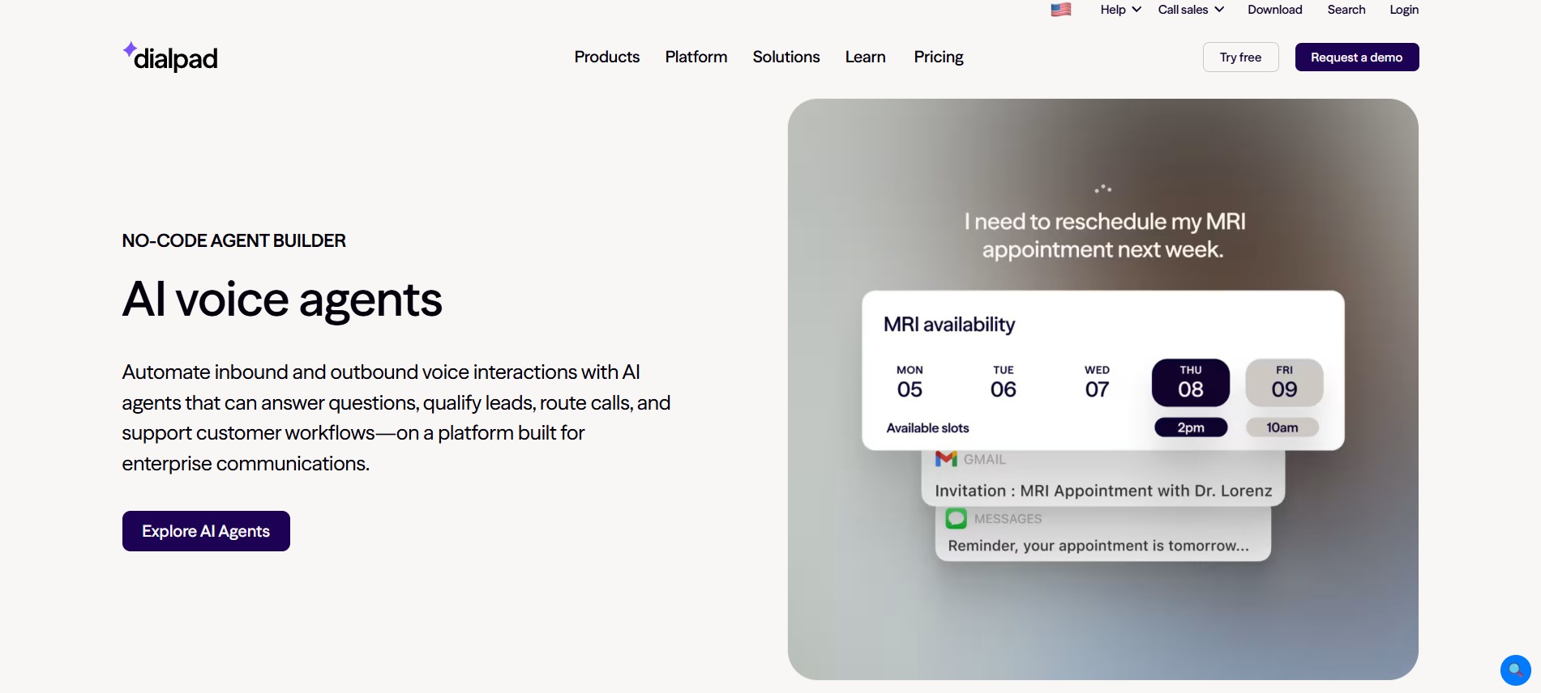Select WED 07 in MRI availability
The image size is (1541, 693).
1097,382
